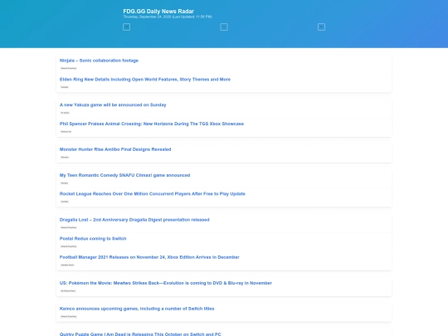Image resolution: width=448 pixels, height=336 pixels.
Task: Click the source tag under Football Manager 2021 headline
Action: click(x=67, y=265)
